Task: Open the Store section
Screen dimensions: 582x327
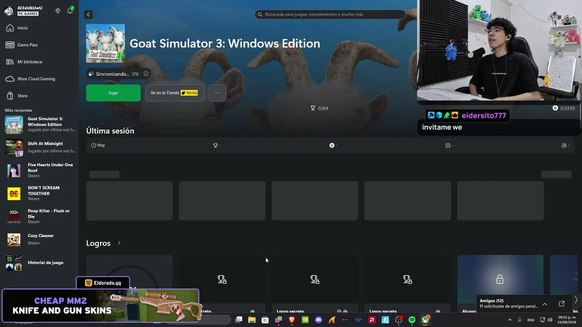Action: coord(39,96)
